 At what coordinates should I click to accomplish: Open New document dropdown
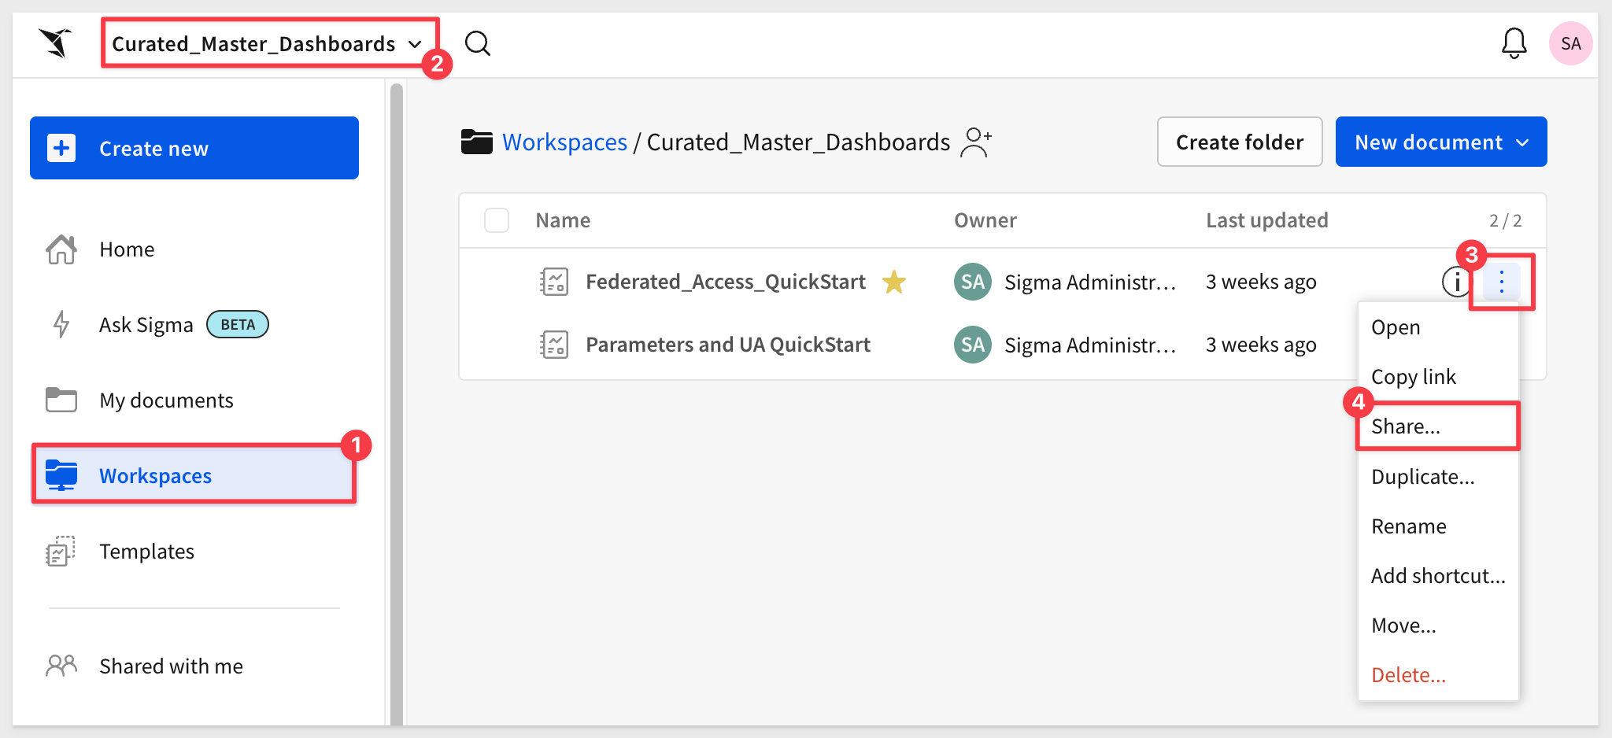click(1441, 142)
